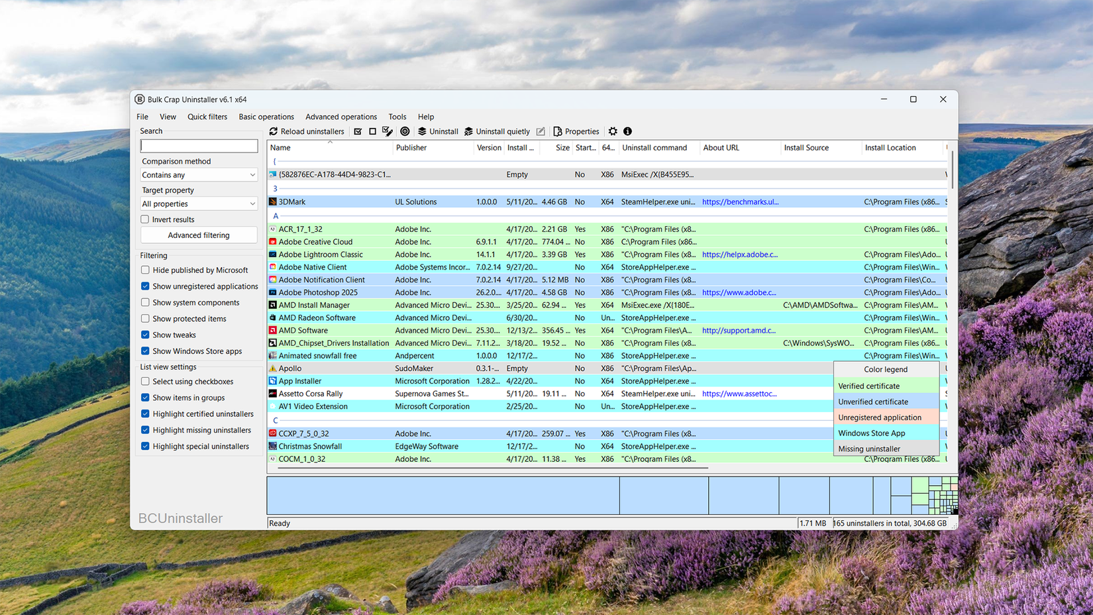Open the Comparison method dropdown
Screen dimensions: 1093x615
click(199, 175)
